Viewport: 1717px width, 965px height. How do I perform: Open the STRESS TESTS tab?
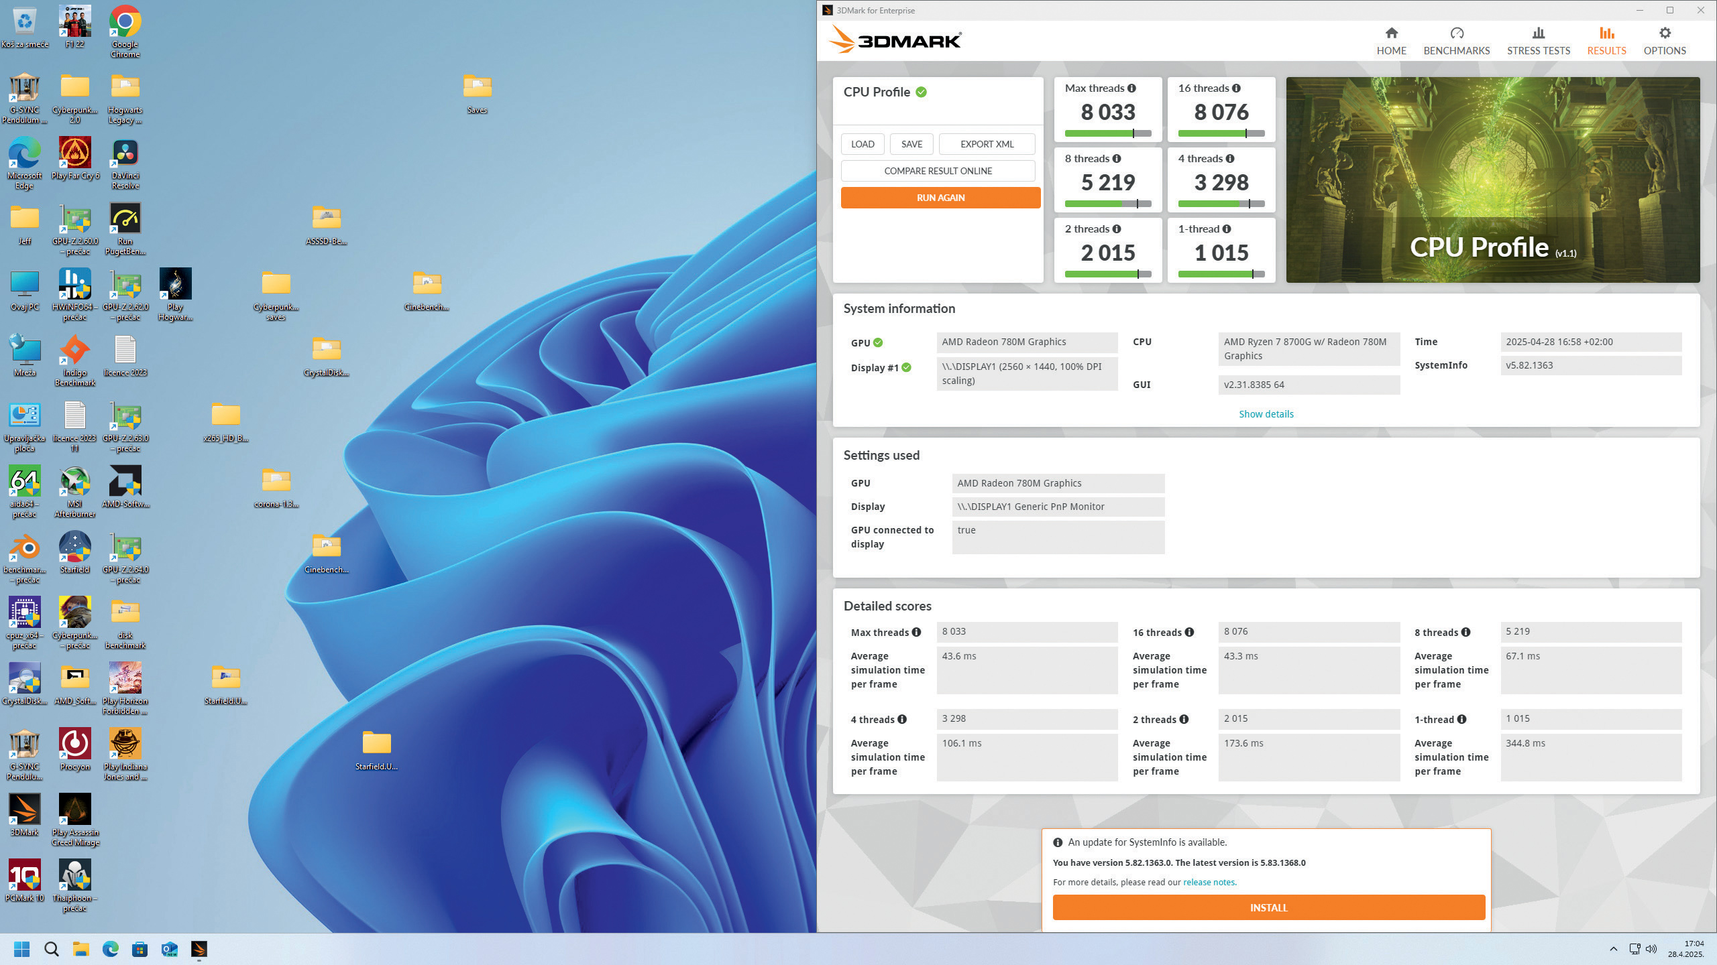pos(1538,42)
